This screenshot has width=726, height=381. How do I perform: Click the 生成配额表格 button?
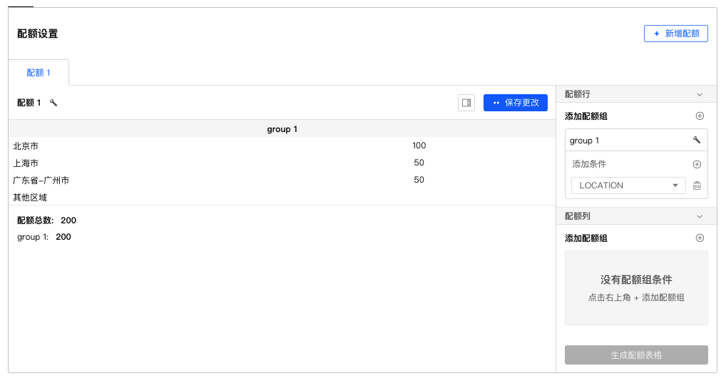pos(636,355)
